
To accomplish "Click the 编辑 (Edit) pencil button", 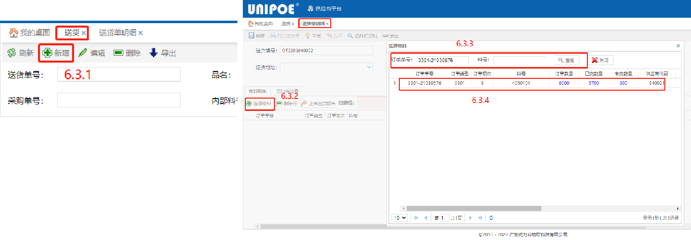I will [91, 53].
